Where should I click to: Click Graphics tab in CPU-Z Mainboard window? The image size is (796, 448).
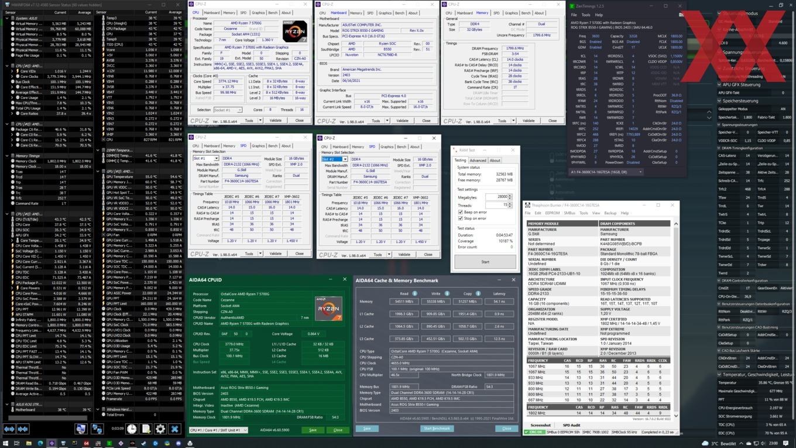385,13
